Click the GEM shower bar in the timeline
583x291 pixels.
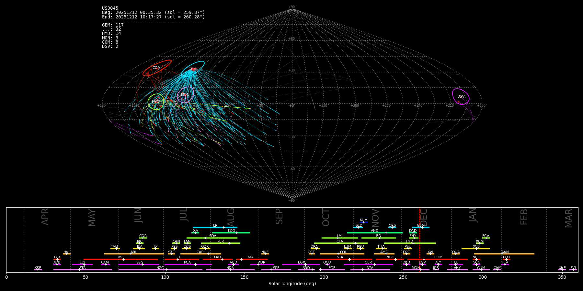(x=421, y=227)
